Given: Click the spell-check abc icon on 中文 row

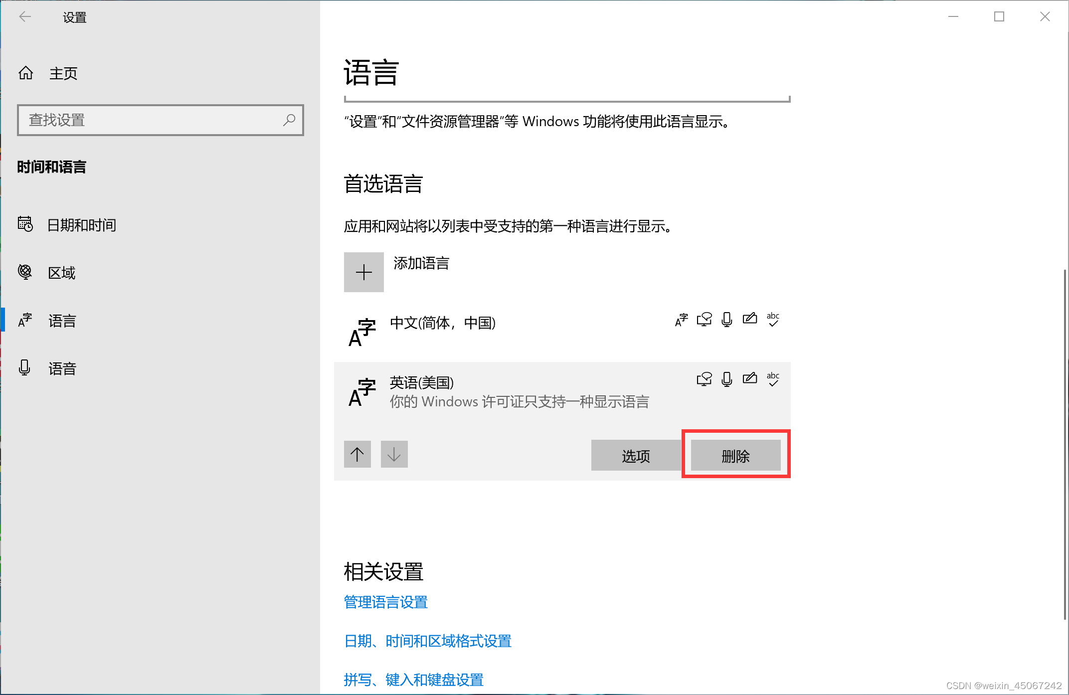Looking at the screenshot, I should coord(773,320).
